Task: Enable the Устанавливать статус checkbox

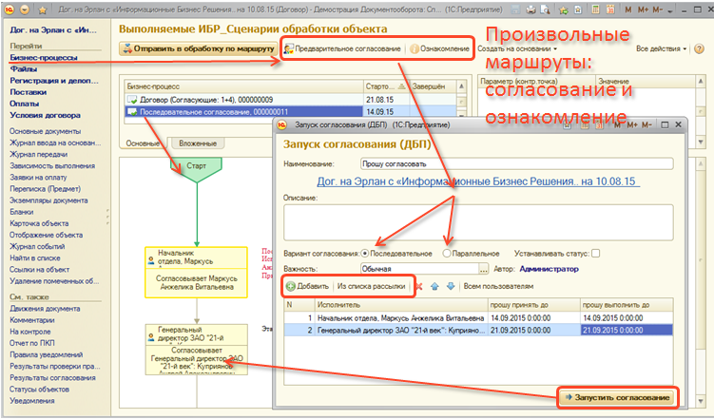Action: [595, 254]
